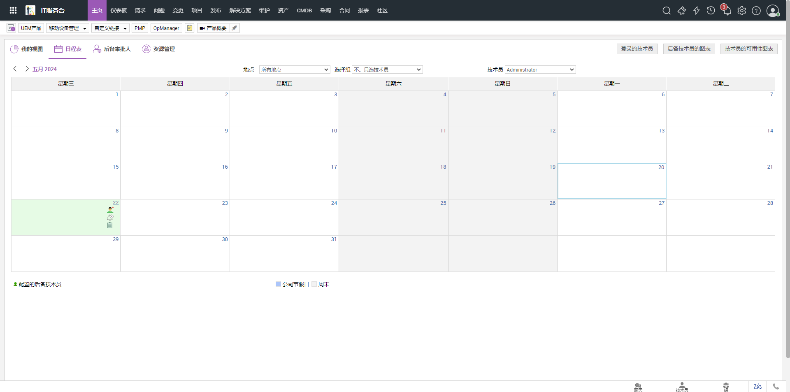Screen dimensions: 790x392
Task: Open the 选择组 group dropdown
Action: tap(387, 70)
